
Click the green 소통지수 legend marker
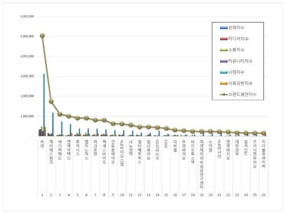pos(224,50)
